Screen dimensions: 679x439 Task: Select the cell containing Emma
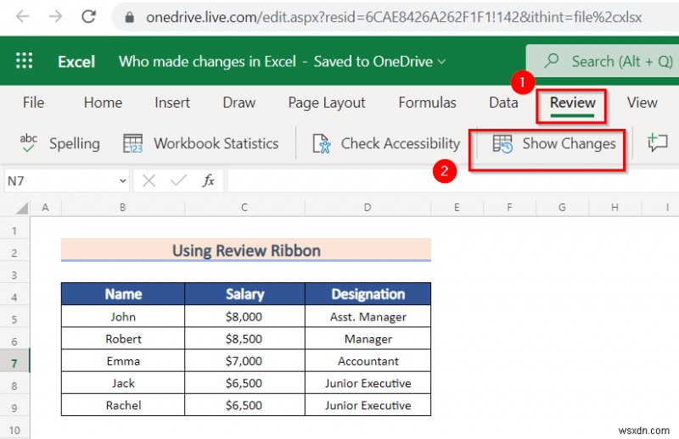(x=123, y=361)
